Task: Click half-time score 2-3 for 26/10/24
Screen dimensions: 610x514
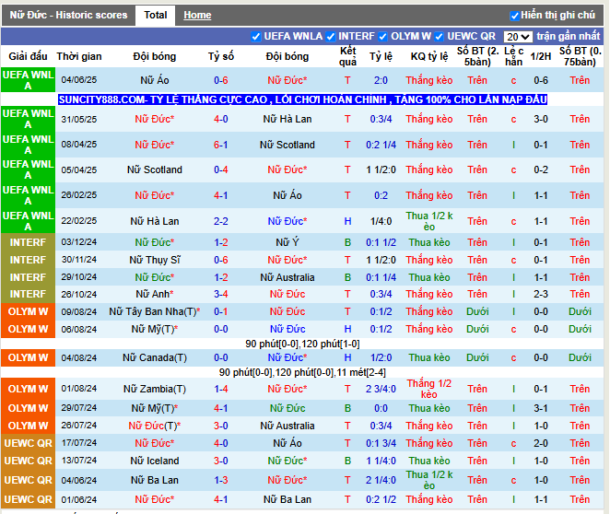Action: (540, 294)
